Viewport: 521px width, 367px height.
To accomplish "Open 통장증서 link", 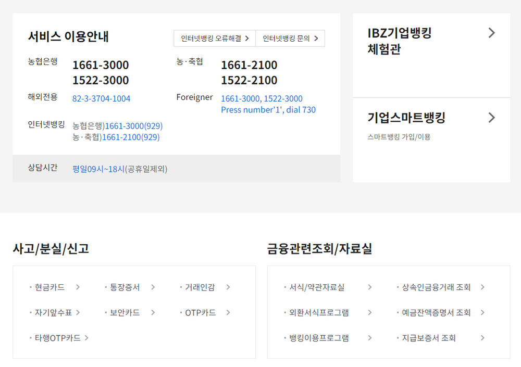I will tap(125, 287).
